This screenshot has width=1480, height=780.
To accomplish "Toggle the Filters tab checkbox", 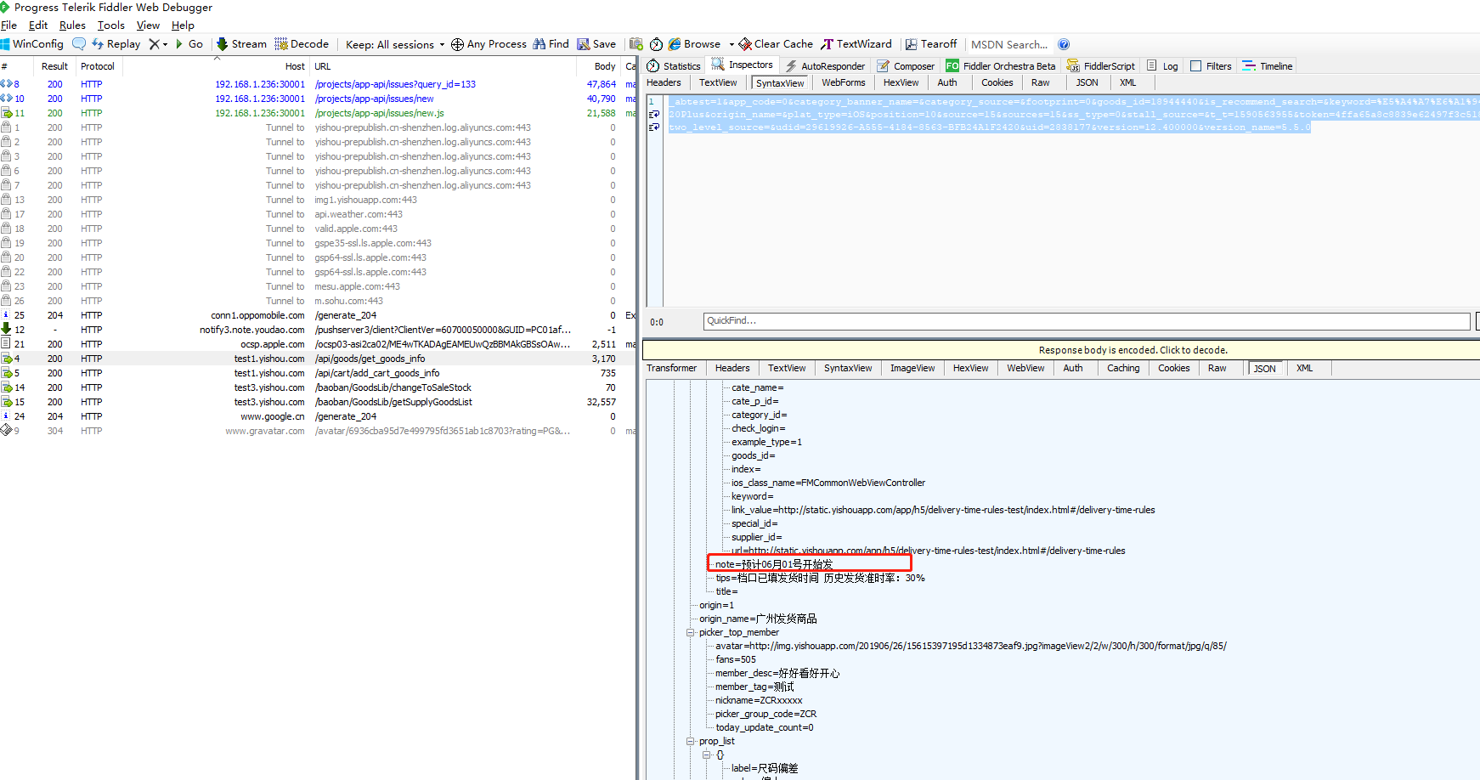I will tap(1196, 65).
